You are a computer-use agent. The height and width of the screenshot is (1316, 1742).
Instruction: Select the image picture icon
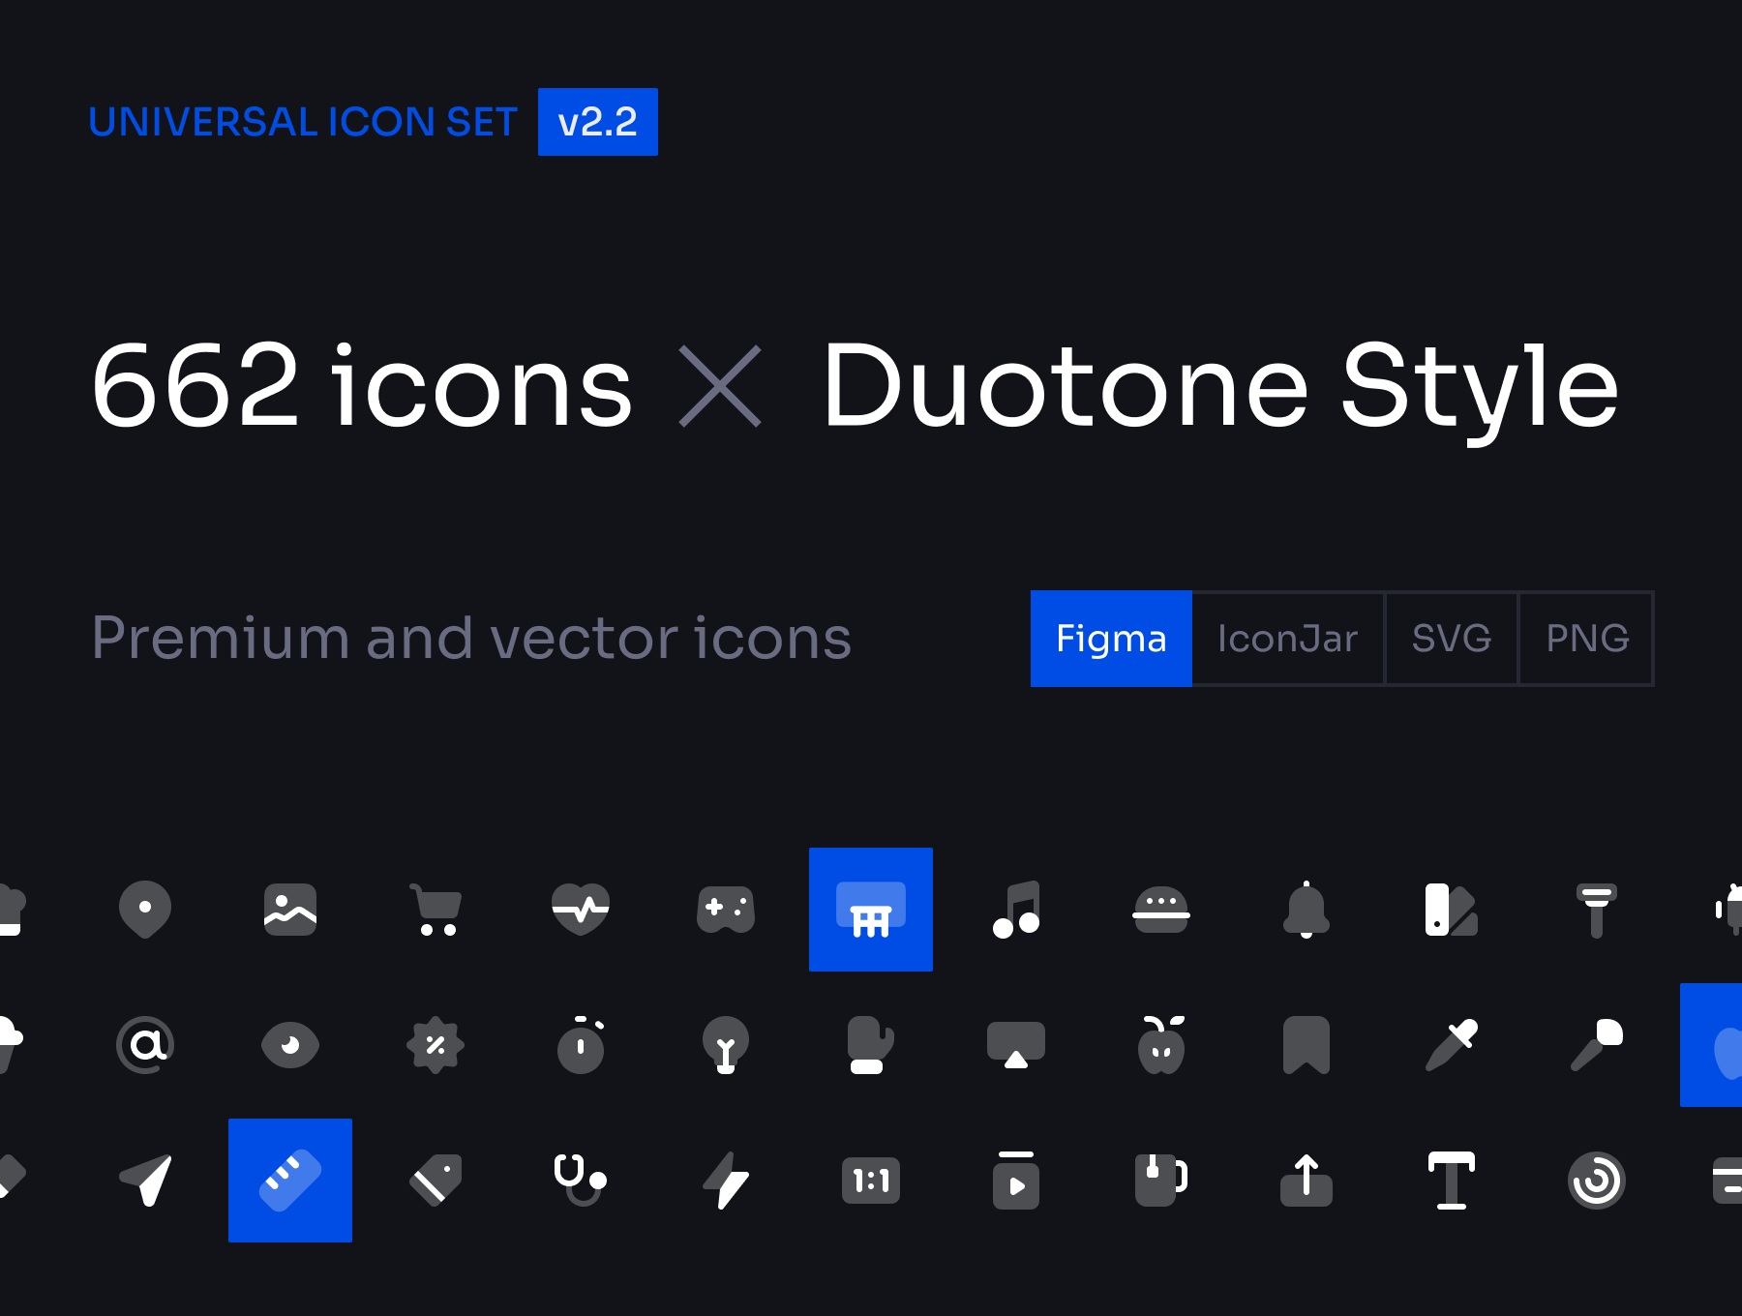click(290, 909)
